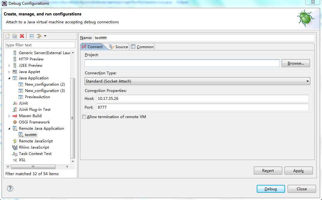
Task: Click the Rhino JavaScript icon
Action: click(15, 147)
